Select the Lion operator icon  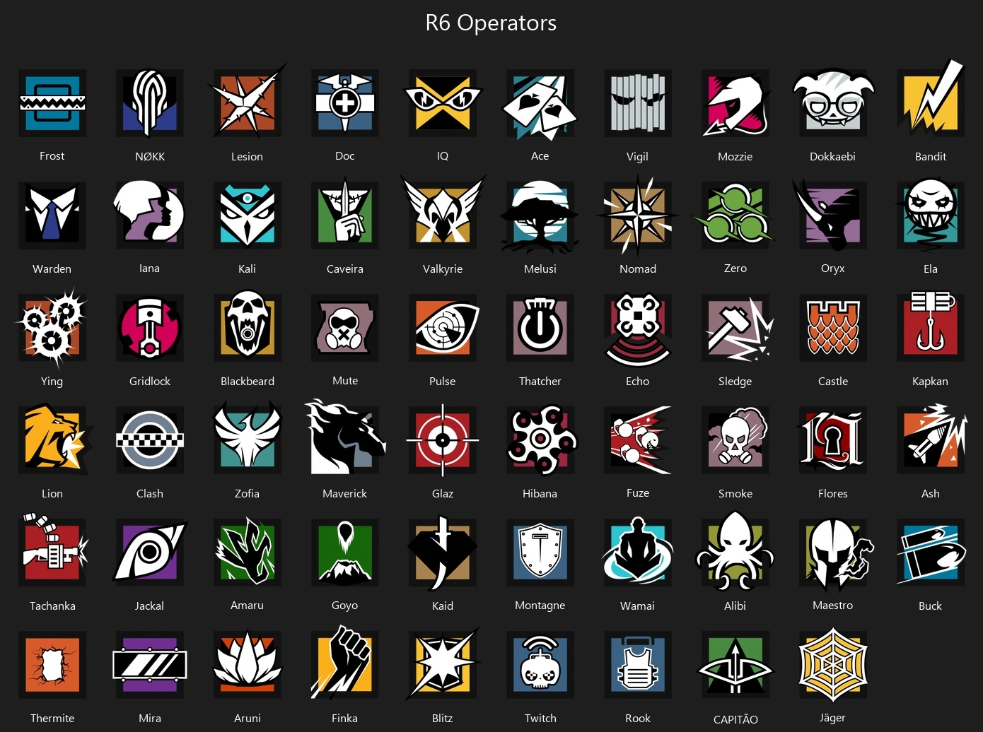[54, 439]
